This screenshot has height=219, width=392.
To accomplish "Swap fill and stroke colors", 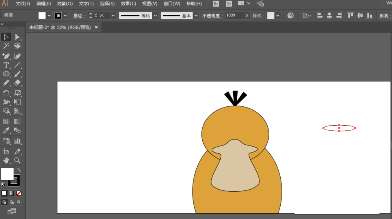I will click(x=19, y=170).
